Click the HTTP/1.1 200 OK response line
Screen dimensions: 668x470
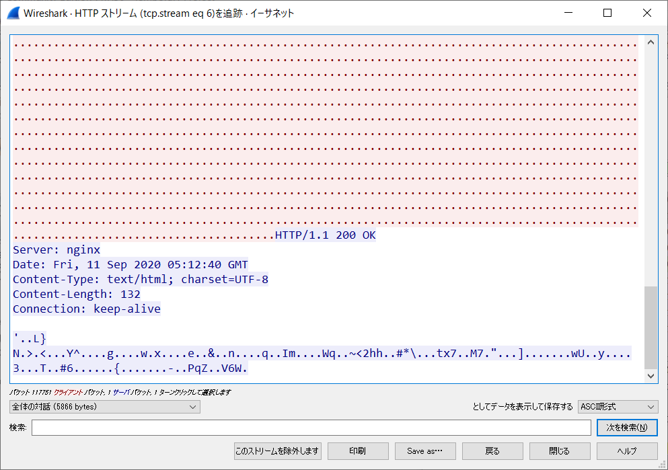(326, 235)
